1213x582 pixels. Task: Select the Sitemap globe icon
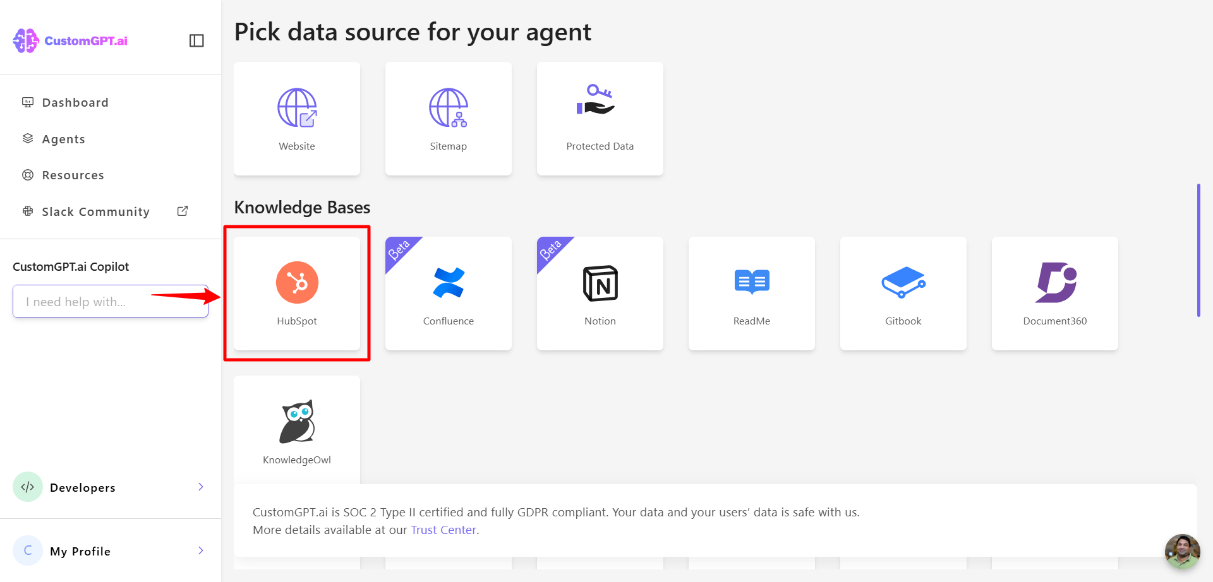[x=449, y=108]
